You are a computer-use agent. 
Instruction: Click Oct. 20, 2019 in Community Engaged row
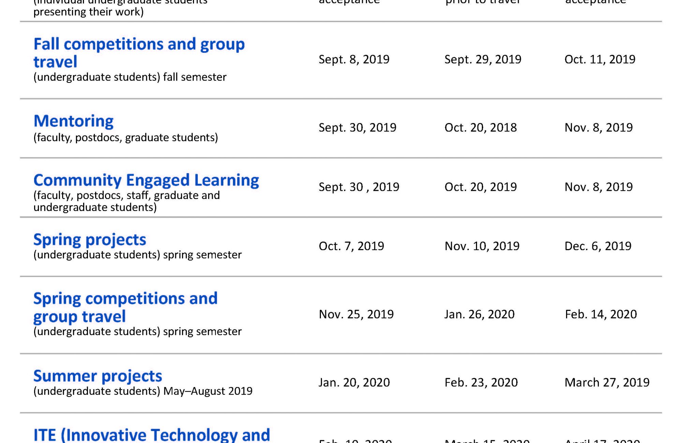480,187
